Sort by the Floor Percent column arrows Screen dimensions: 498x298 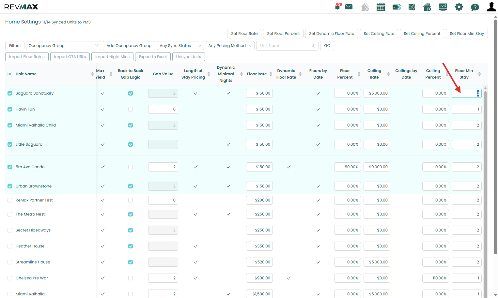pyautogui.click(x=359, y=74)
